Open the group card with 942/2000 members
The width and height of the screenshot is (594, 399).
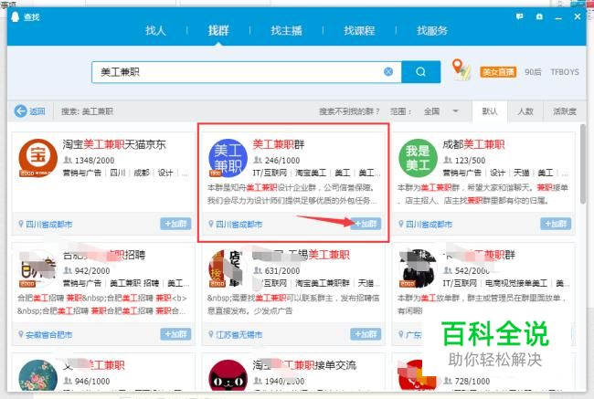(x=103, y=294)
